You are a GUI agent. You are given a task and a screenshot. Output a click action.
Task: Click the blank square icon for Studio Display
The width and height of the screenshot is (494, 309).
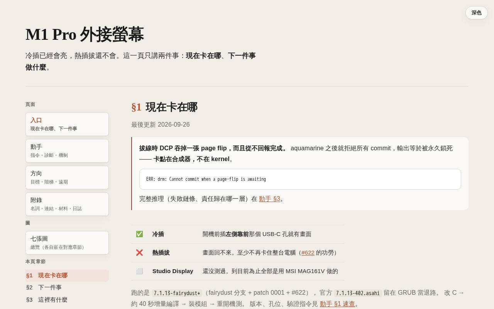(139, 271)
